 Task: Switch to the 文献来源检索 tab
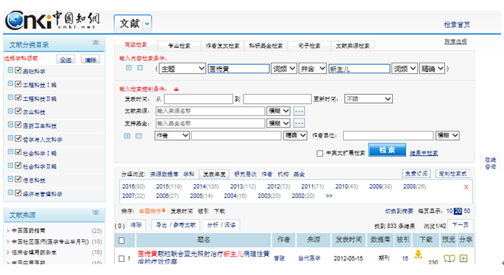tap(352, 46)
